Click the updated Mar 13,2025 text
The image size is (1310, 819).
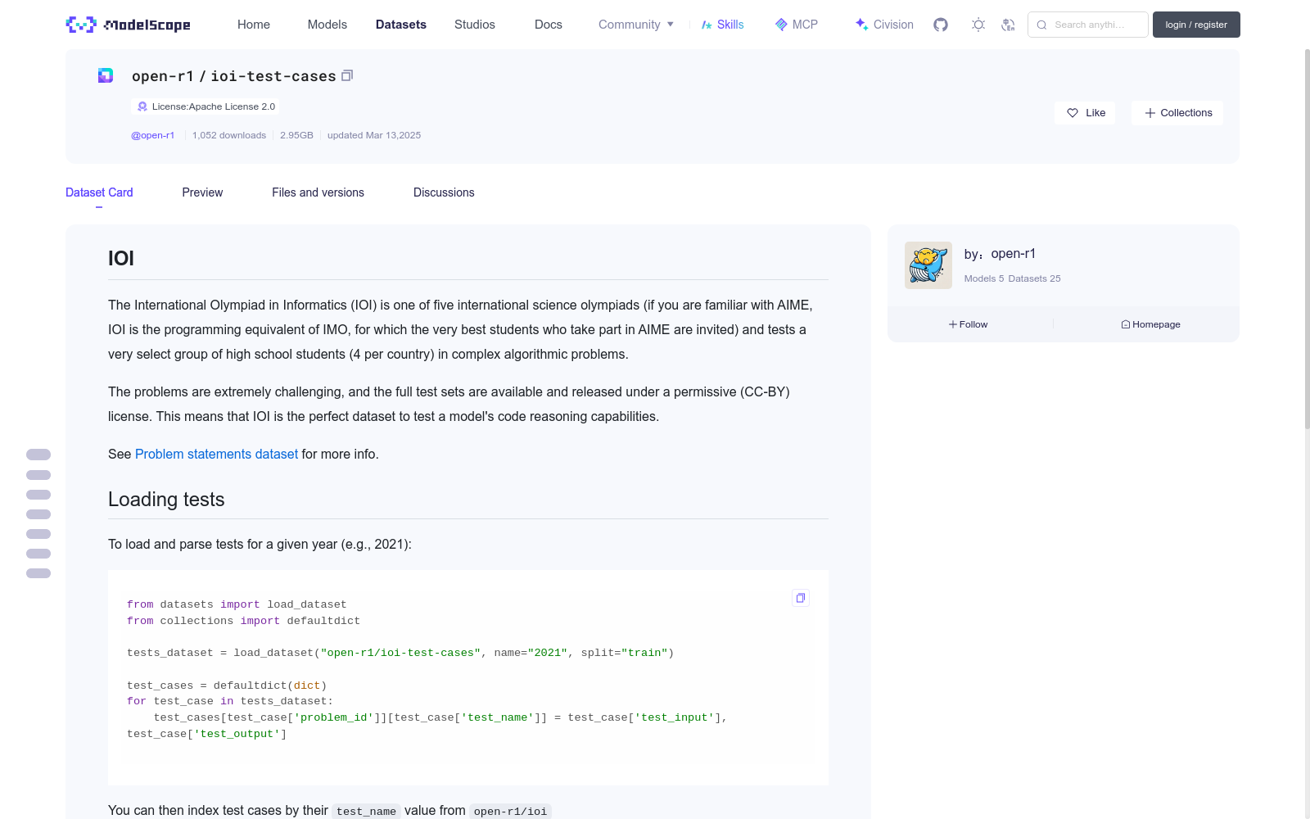374,135
